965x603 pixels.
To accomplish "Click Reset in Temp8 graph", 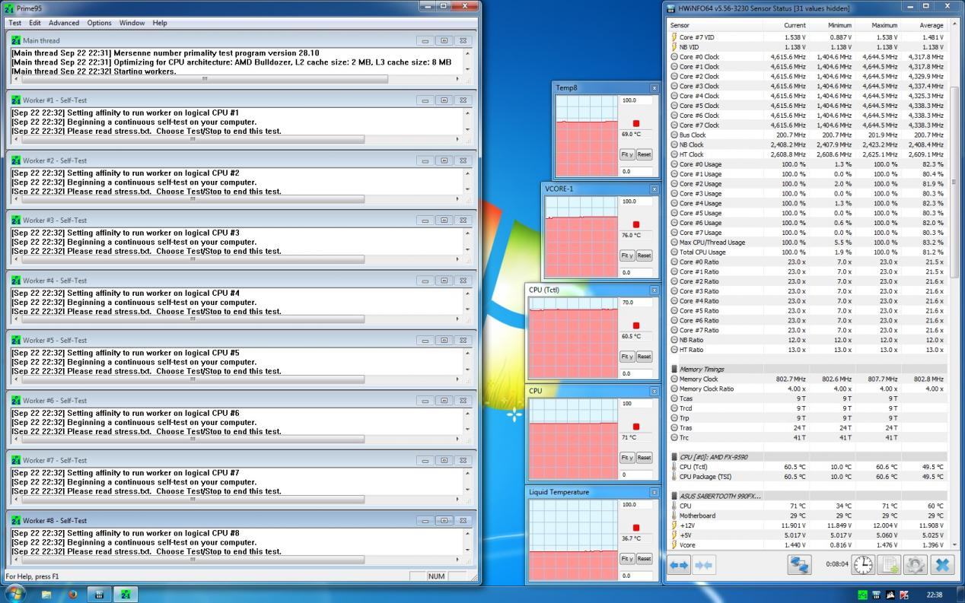I will coord(645,154).
